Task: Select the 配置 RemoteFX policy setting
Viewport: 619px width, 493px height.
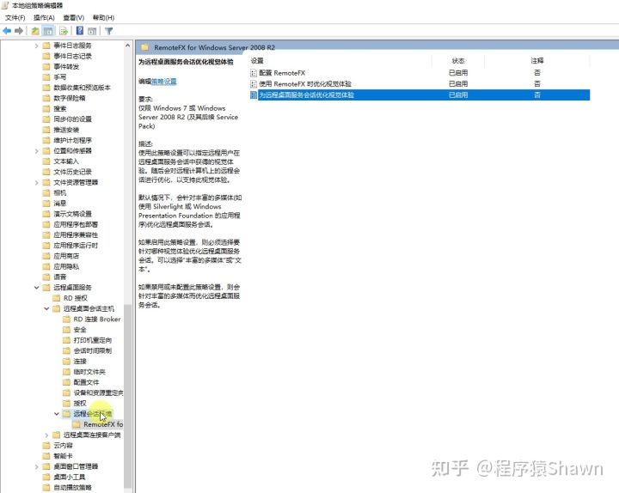Action: click(x=282, y=73)
